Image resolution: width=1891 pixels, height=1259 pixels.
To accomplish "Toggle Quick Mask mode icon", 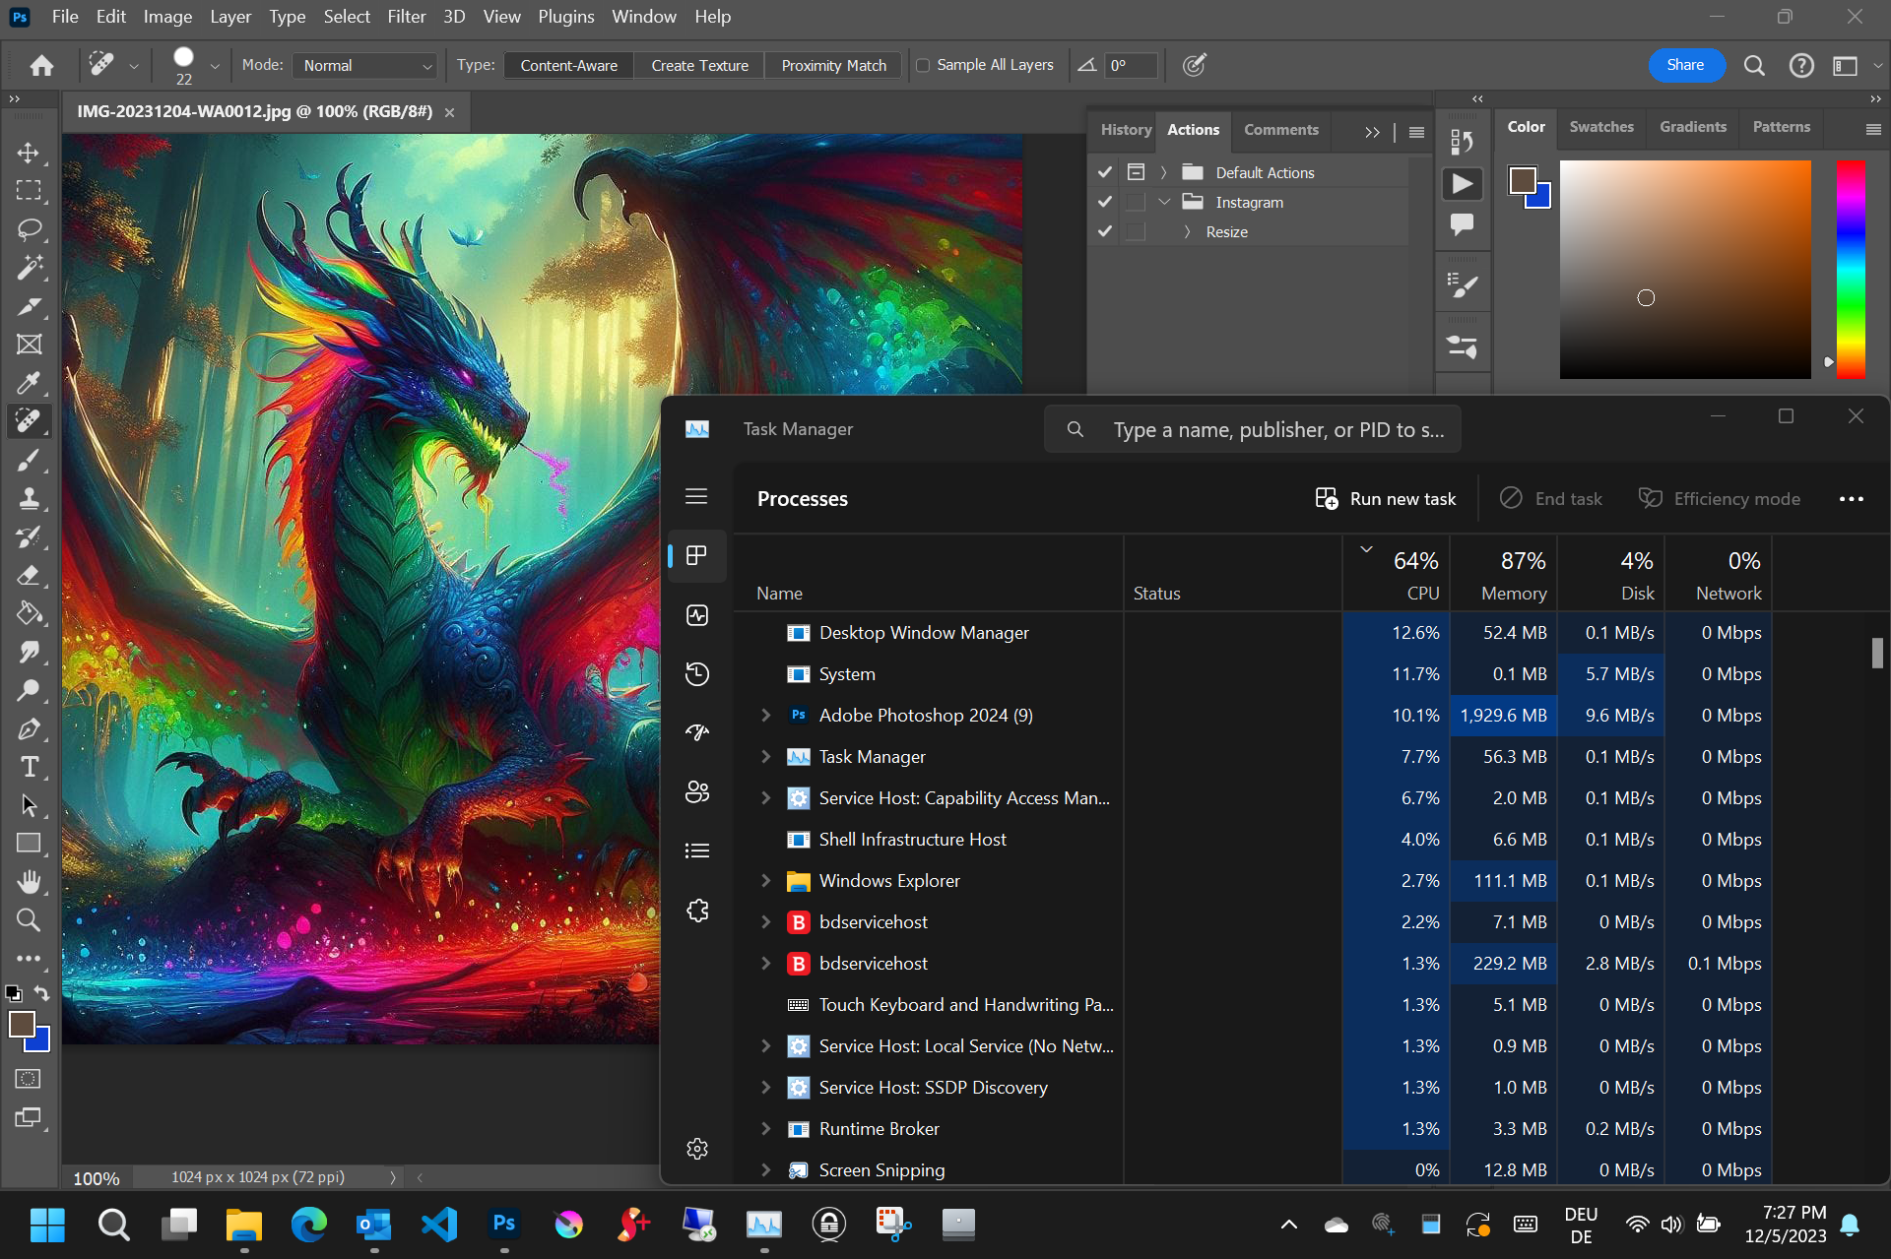I will point(29,1079).
